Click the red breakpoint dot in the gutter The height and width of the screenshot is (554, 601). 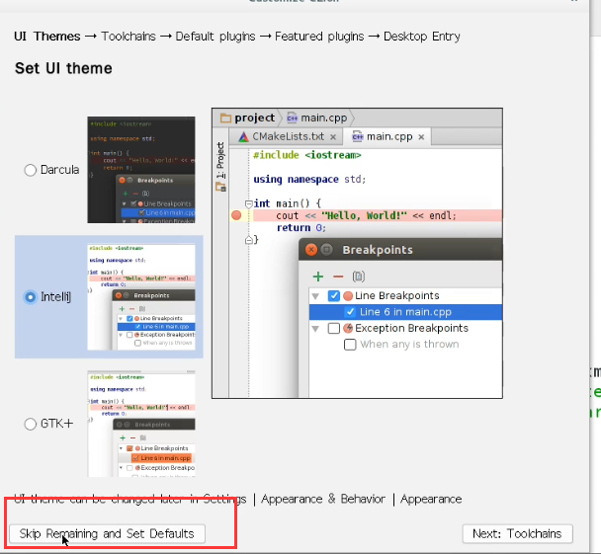coord(236,215)
